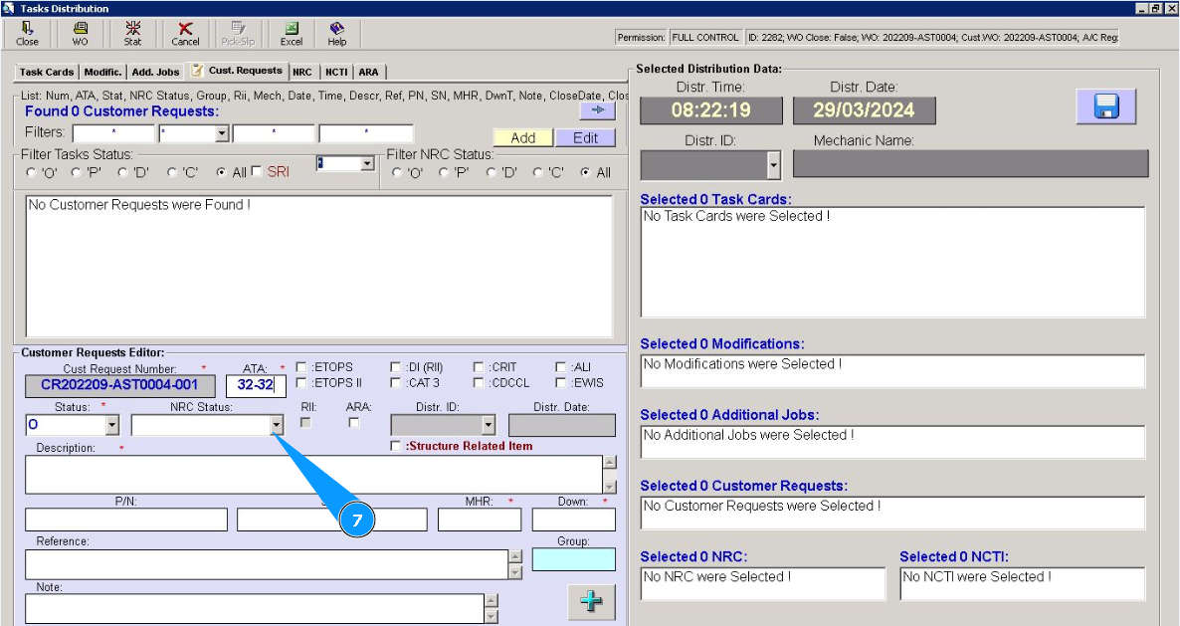1180x626 pixels.
Task: Select Filter NRC Status All radio
Action: tap(585, 172)
